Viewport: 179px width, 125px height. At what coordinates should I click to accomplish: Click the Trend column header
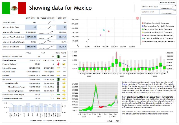click(64, 53)
